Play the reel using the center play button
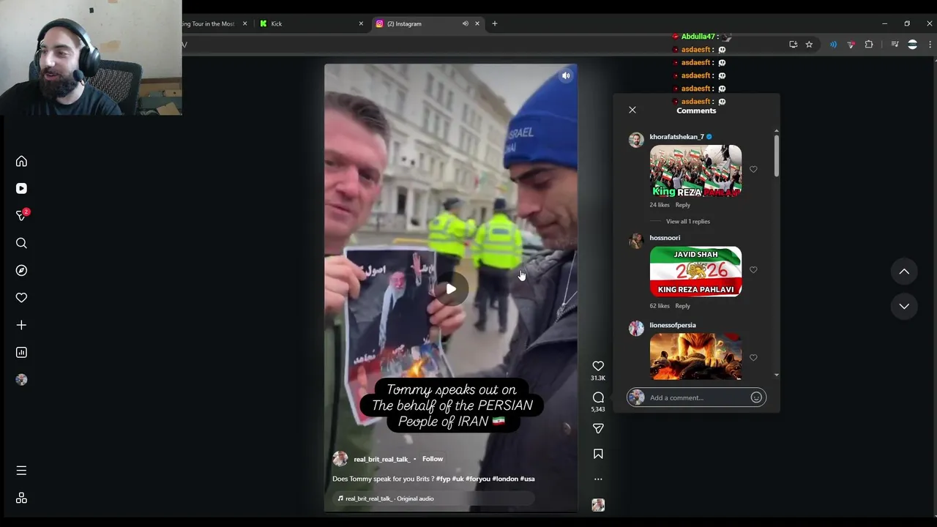This screenshot has height=527, width=937. coord(451,289)
